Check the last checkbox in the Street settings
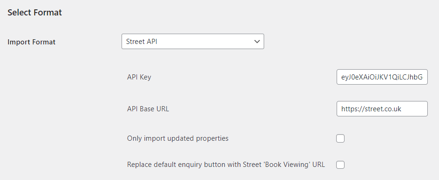This screenshot has width=439, height=180. pos(340,165)
